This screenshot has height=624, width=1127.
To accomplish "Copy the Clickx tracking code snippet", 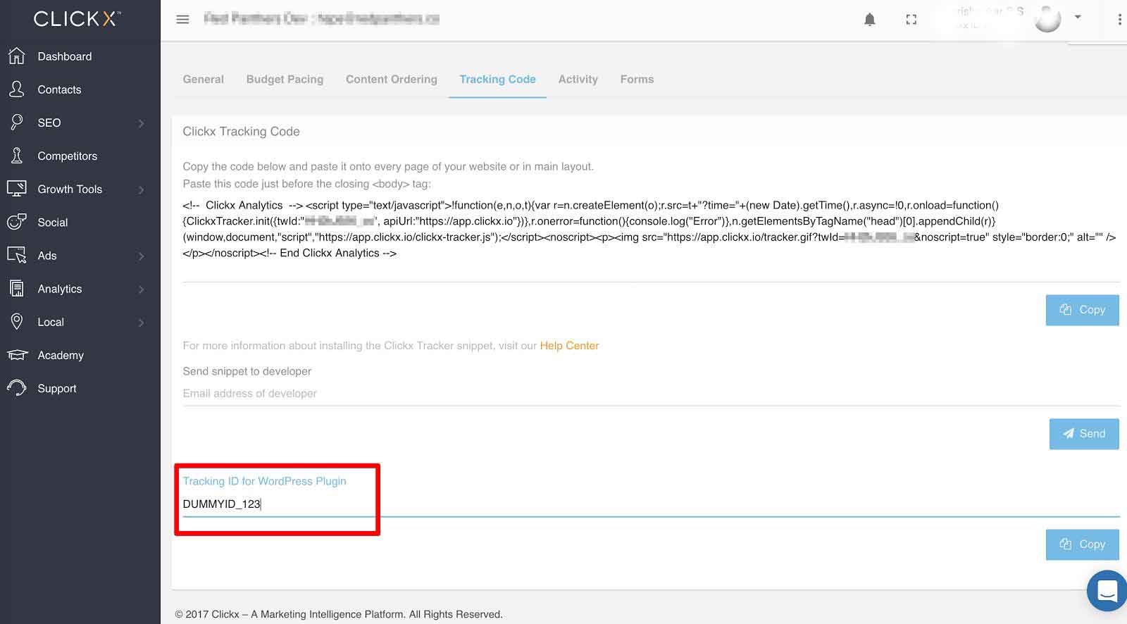I will (x=1082, y=310).
